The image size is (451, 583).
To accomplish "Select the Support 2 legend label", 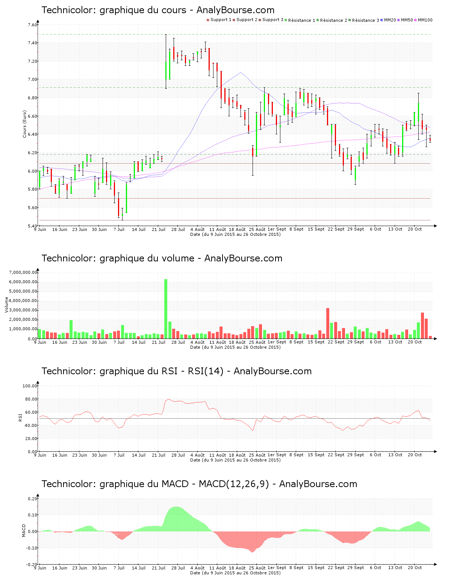I will (247, 20).
